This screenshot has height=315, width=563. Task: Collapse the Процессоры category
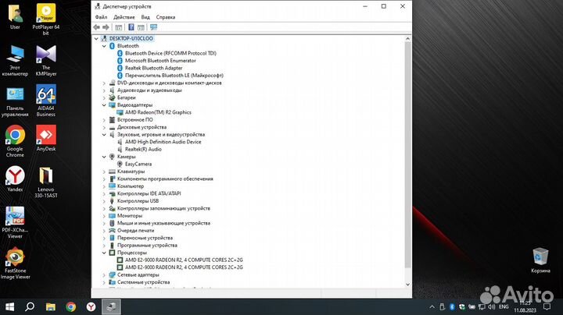104,253
